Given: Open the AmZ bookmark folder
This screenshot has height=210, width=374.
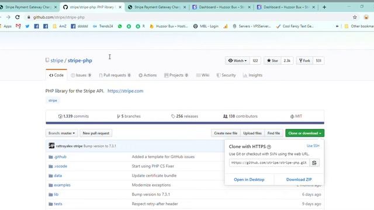Looking at the screenshot, I should [x=60, y=26].
